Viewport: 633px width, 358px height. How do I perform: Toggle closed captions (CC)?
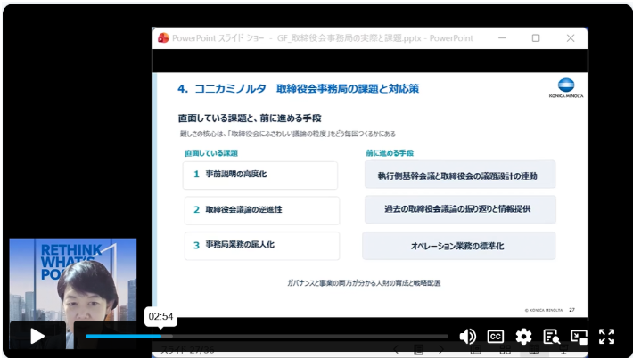click(x=495, y=336)
